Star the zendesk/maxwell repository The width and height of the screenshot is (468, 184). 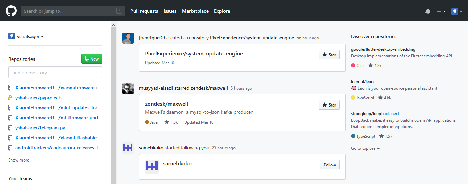point(329,105)
